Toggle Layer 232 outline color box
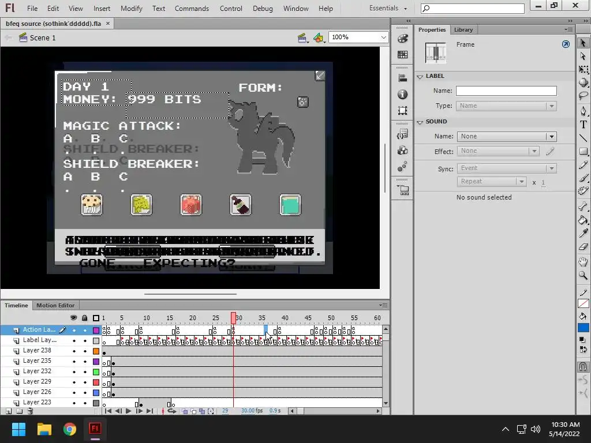591x443 pixels. [x=96, y=372]
